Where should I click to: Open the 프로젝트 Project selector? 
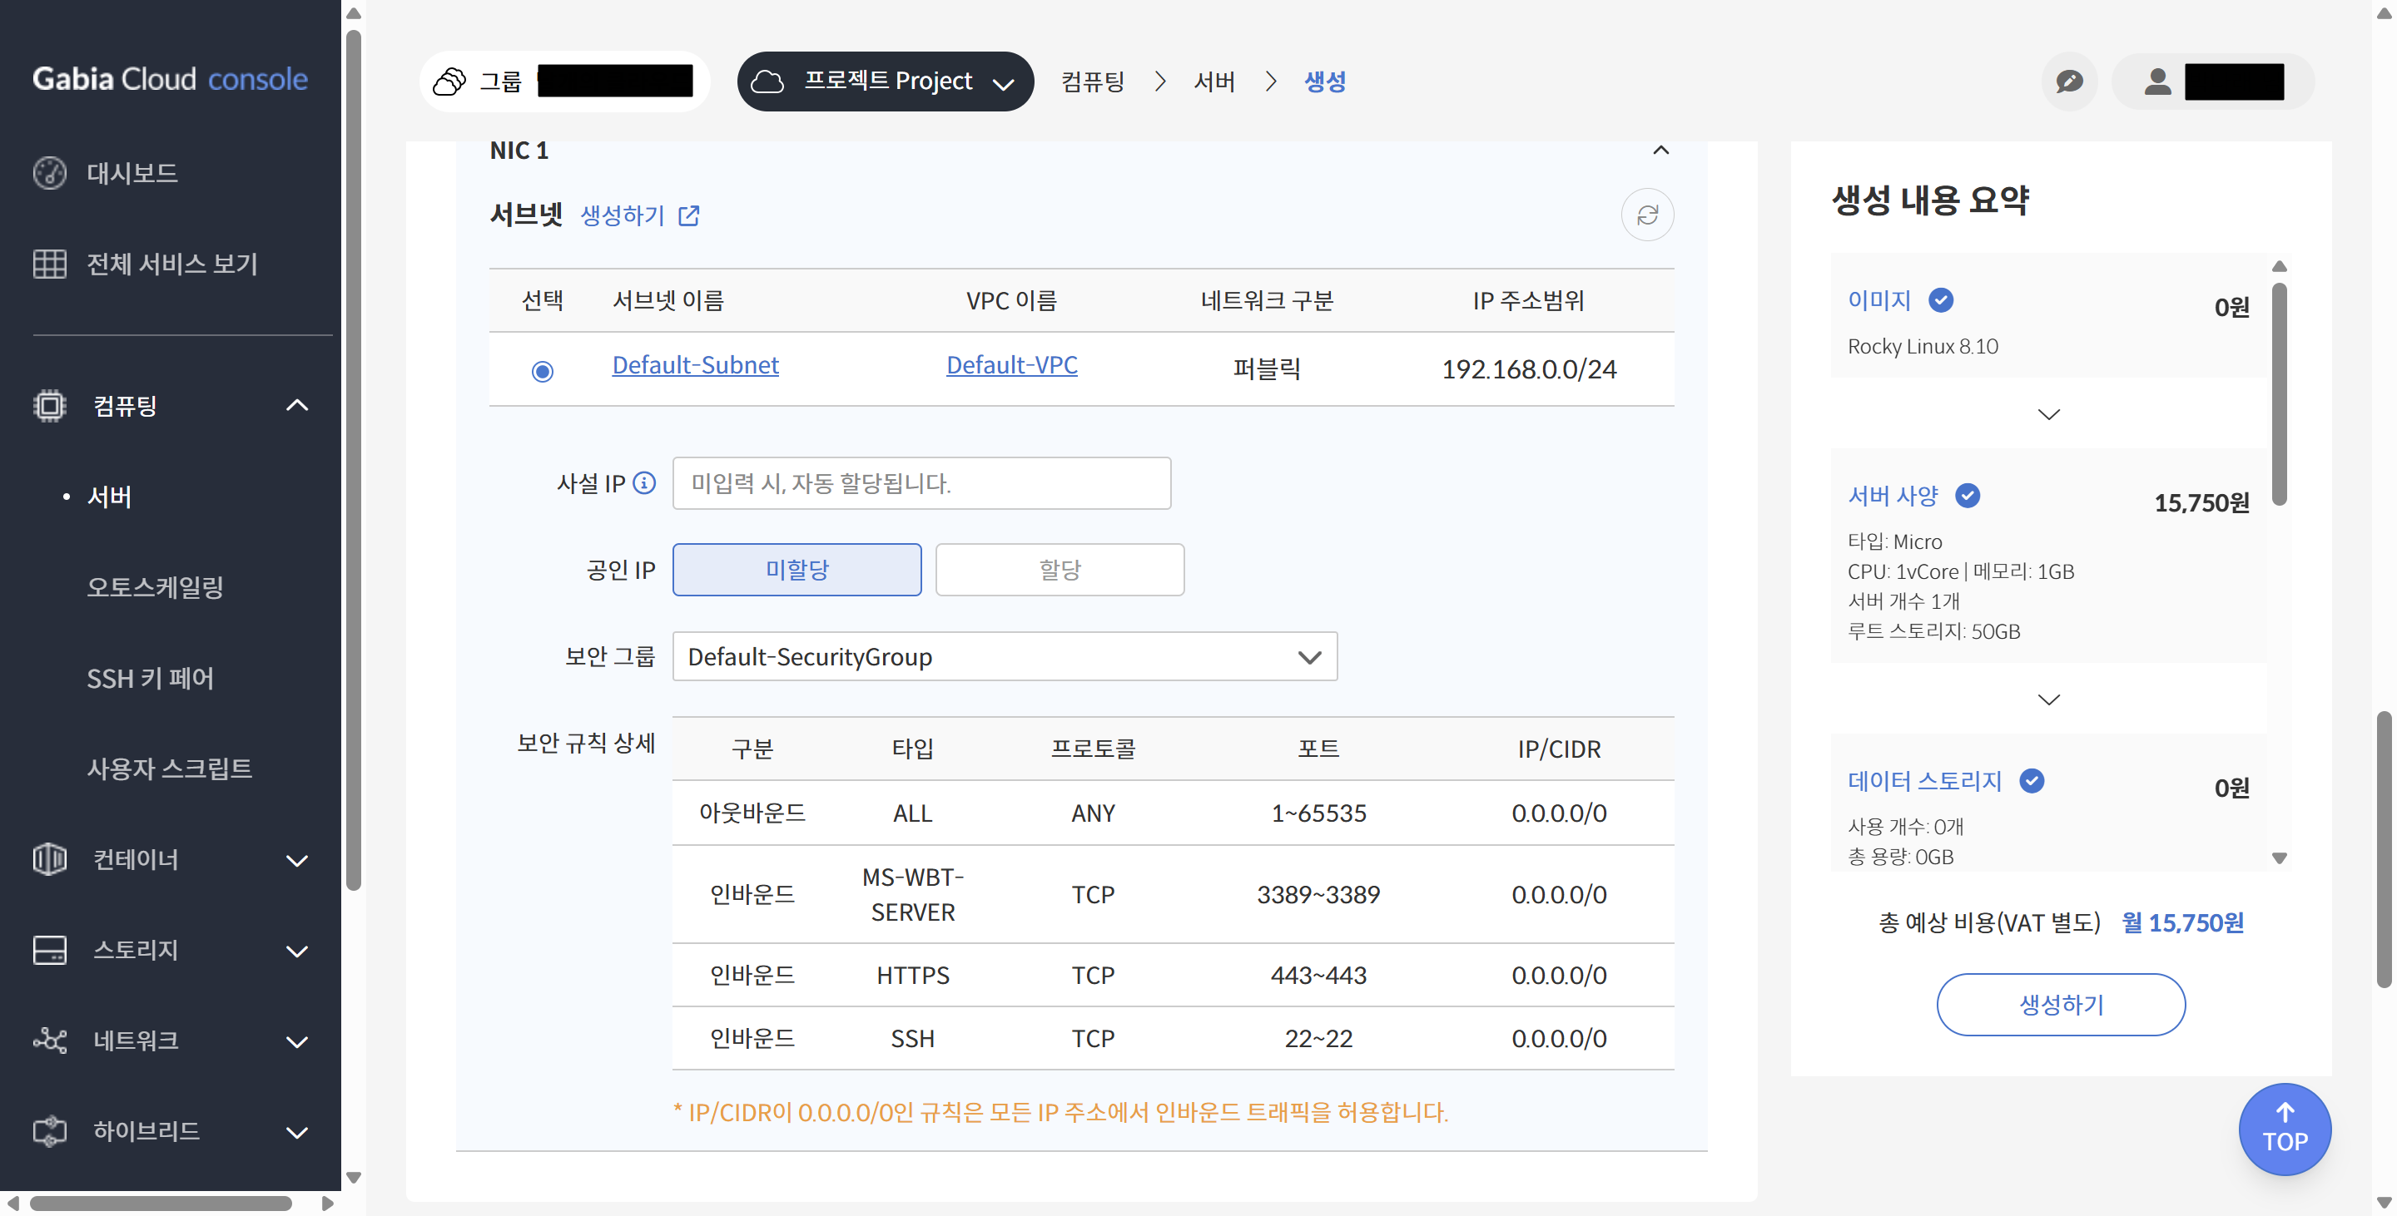tap(884, 82)
